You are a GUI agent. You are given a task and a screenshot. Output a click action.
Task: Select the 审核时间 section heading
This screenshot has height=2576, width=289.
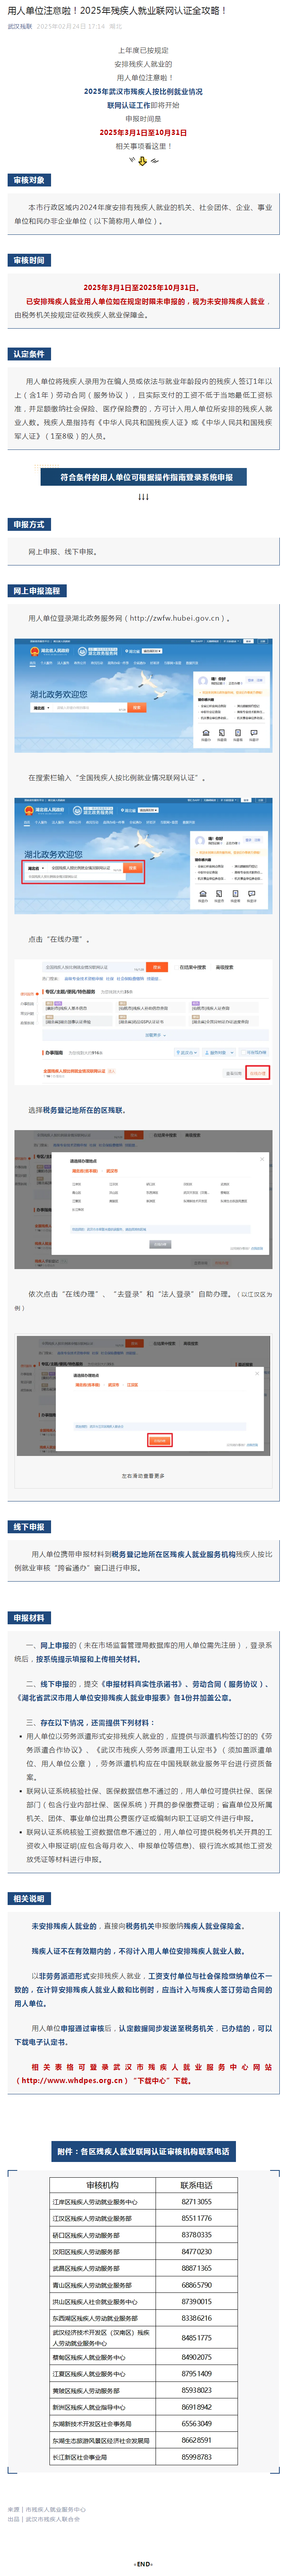point(29,260)
